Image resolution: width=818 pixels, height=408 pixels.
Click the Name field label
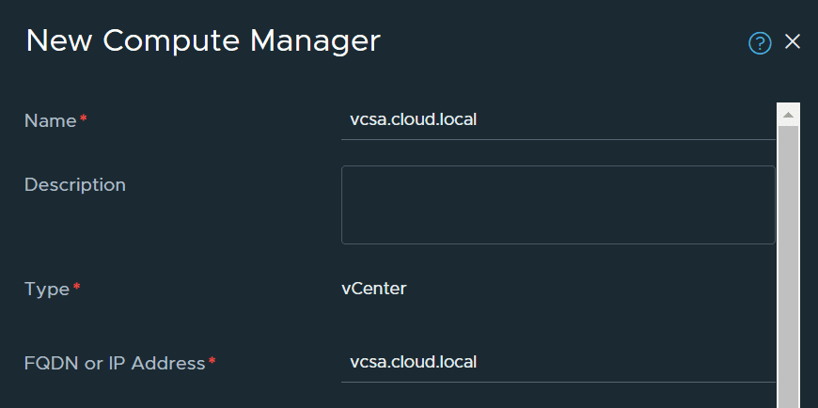tap(50, 120)
